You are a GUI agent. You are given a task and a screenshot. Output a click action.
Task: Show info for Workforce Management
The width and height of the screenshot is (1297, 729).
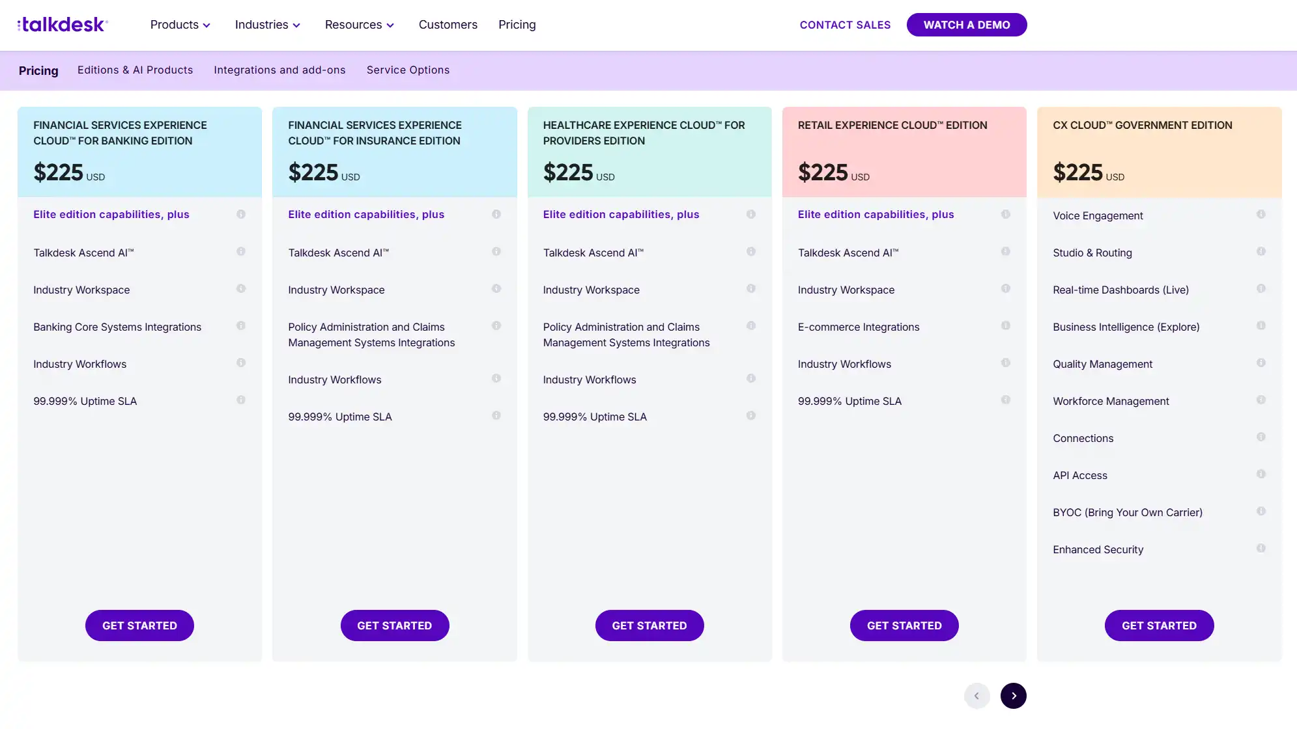click(1261, 400)
